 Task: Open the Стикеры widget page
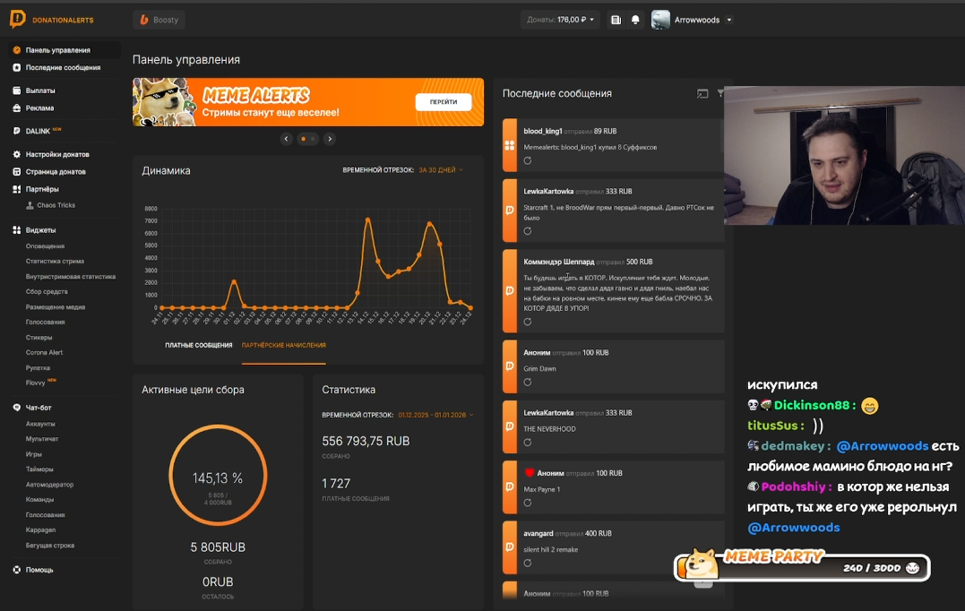coord(39,337)
